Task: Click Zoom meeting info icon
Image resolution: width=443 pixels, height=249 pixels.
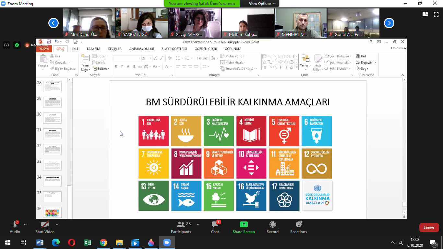Action: pos(6,45)
